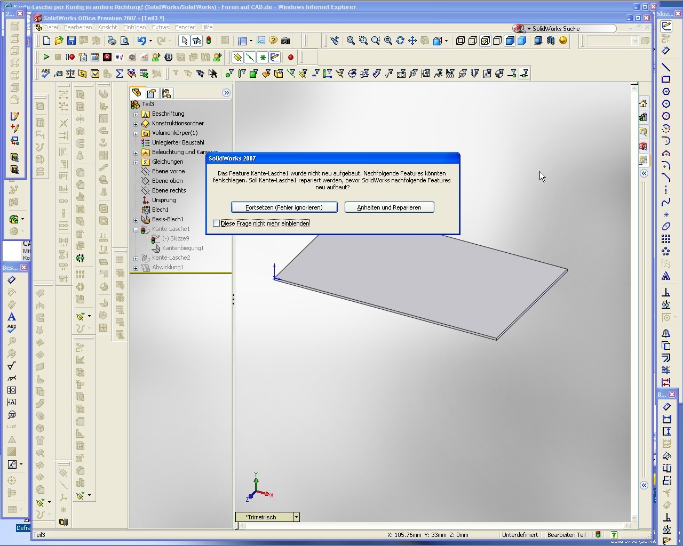Expand the Beschriftung tree node
683x546 pixels.
point(136,114)
